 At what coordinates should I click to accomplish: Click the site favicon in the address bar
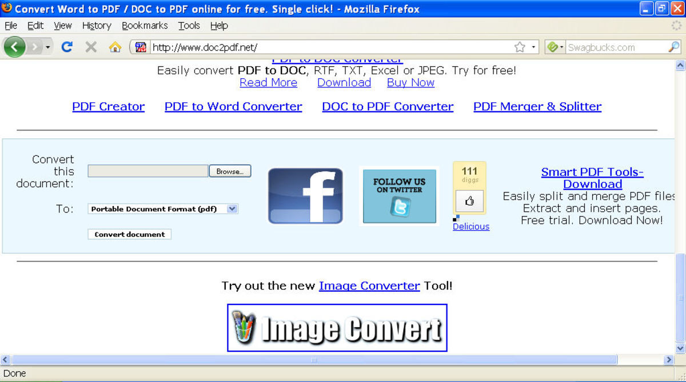coord(139,47)
